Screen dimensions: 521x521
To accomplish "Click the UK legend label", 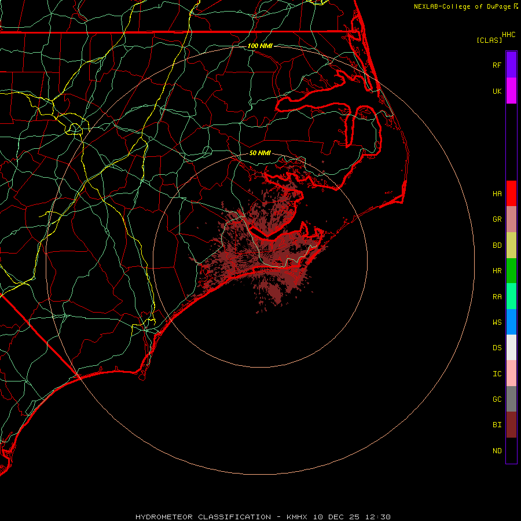I will click(497, 91).
